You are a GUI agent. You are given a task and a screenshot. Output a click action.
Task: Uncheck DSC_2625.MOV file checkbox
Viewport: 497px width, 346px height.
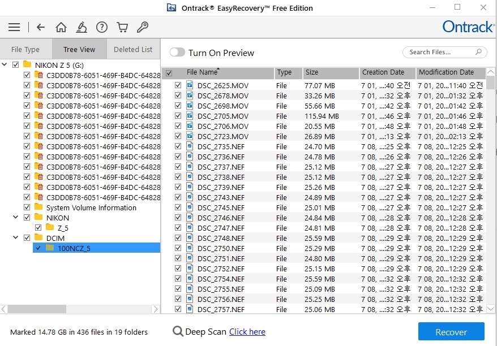[178, 85]
